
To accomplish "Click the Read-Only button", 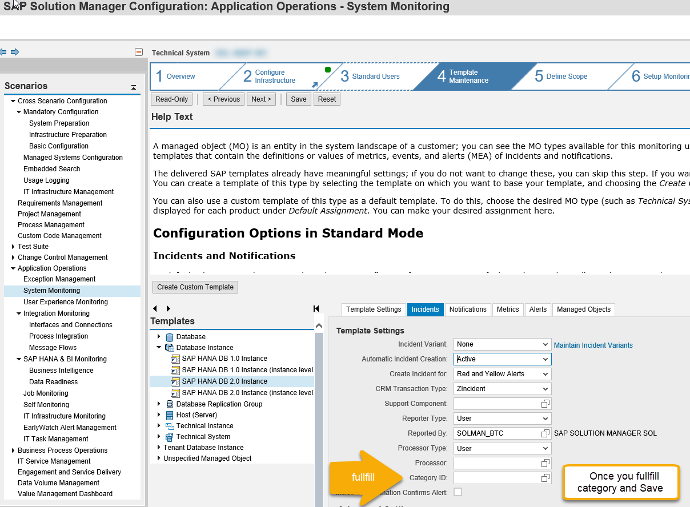I will coord(172,99).
